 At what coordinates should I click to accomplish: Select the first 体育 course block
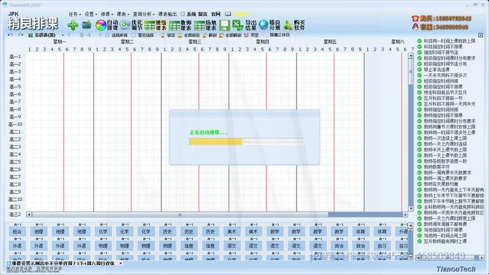pyautogui.click(x=361, y=232)
